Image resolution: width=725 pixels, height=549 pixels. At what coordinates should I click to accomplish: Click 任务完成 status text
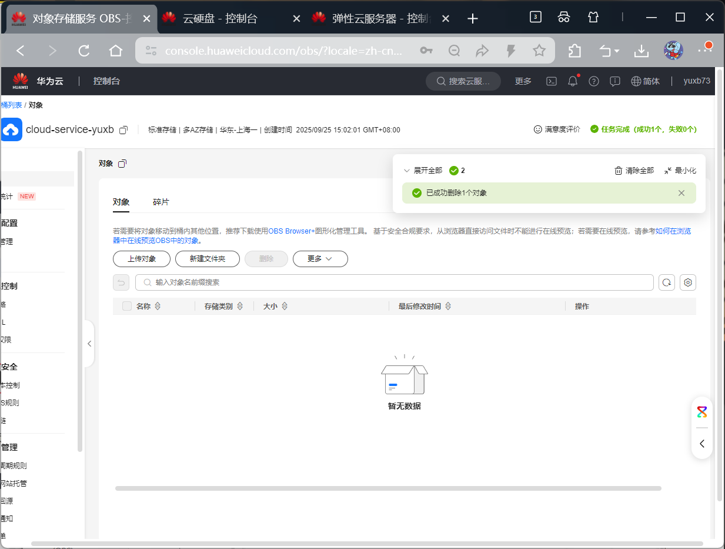tap(644, 129)
